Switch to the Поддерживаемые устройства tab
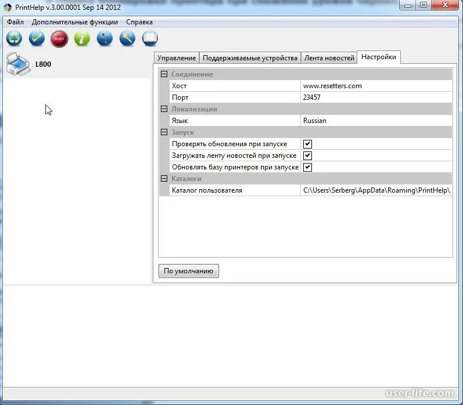 point(250,58)
